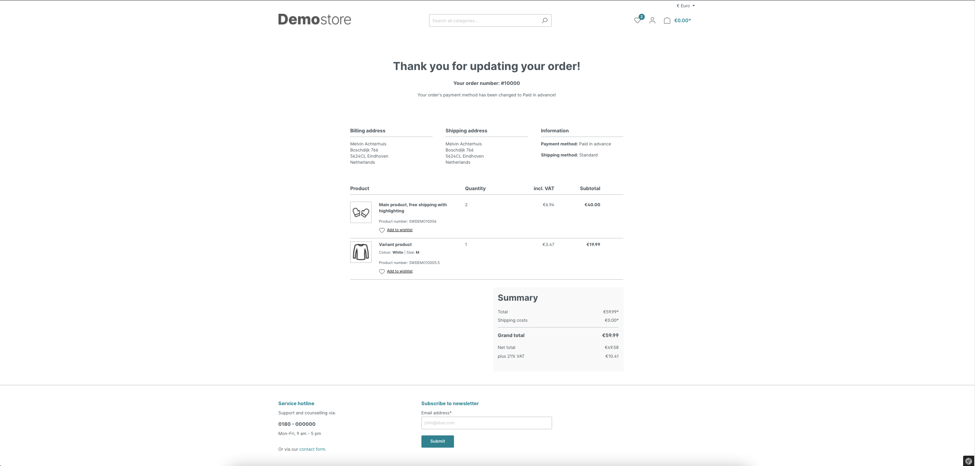Open the shopping cart bag icon
The width and height of the screenshot is (975, 466).
[x=667, y=21]
